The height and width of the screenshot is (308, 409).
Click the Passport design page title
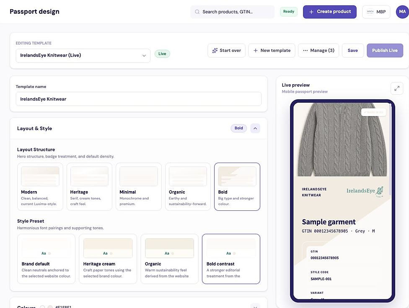(x=34, y=12)
